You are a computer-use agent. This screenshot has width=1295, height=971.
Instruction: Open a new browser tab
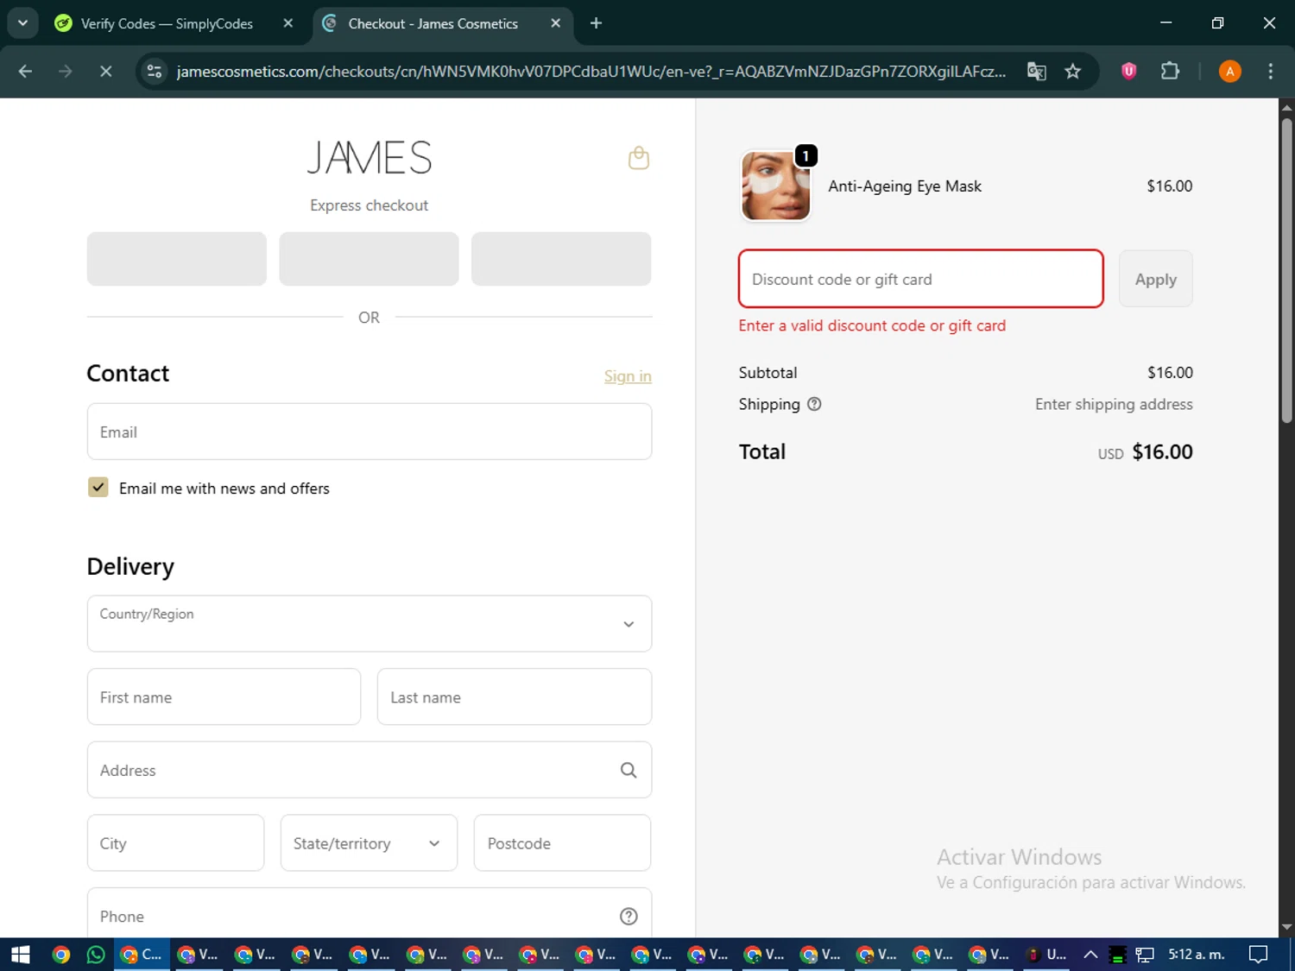pyautogui.click(x=596, y=23)
